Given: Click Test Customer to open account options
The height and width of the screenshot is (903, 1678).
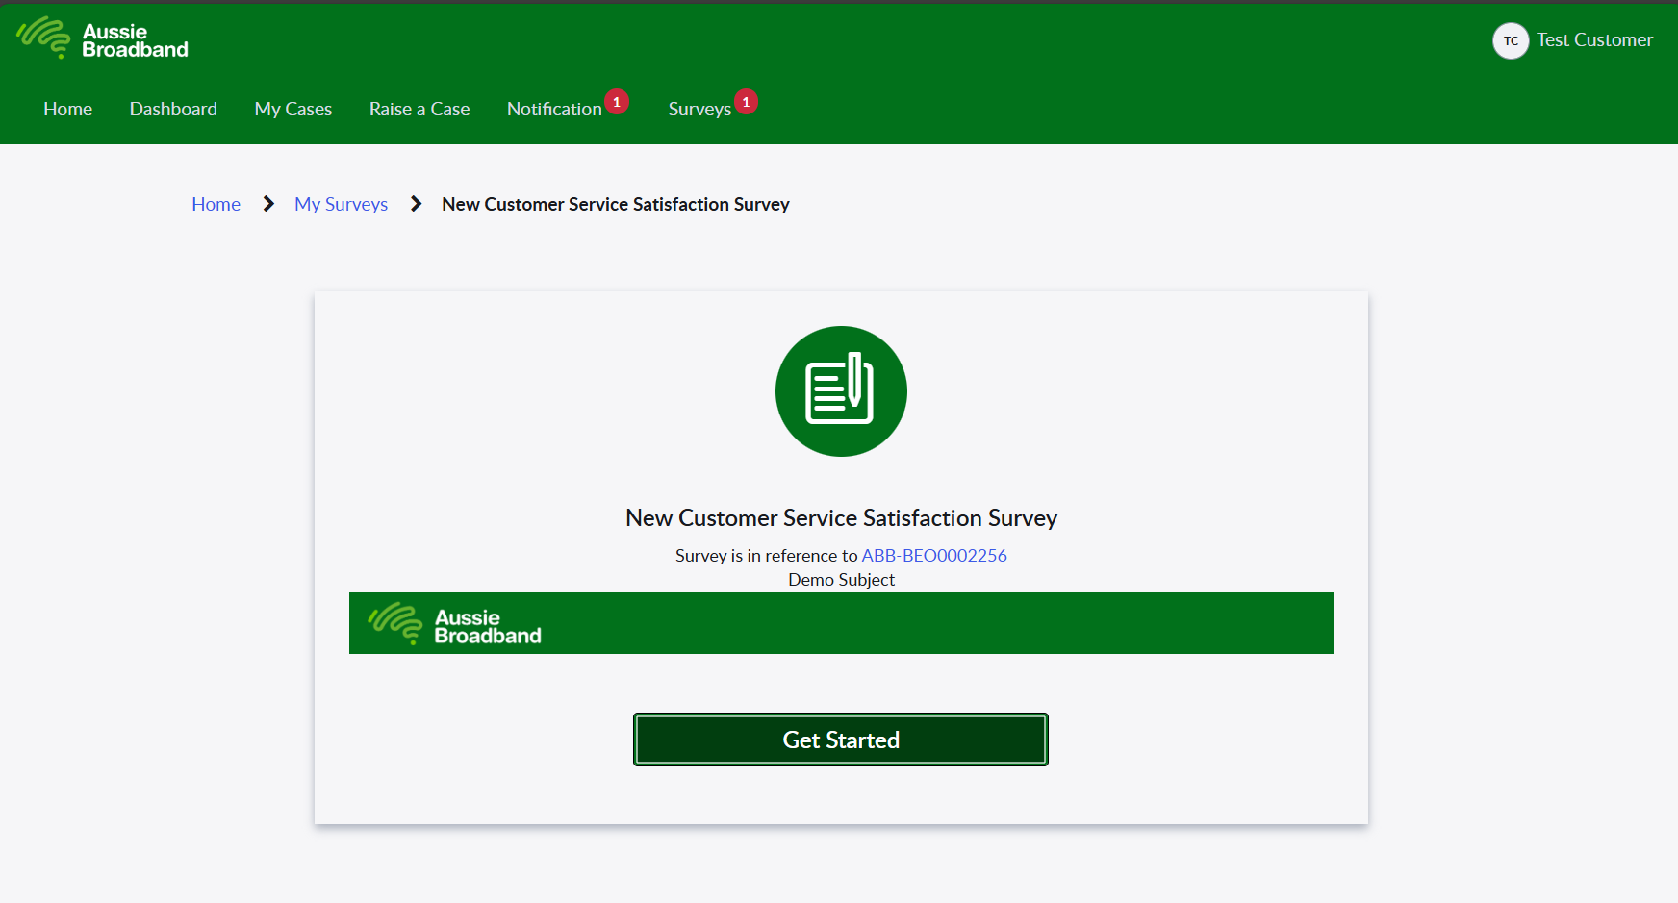Looking at the screenshot, I should pos(1595,39).
